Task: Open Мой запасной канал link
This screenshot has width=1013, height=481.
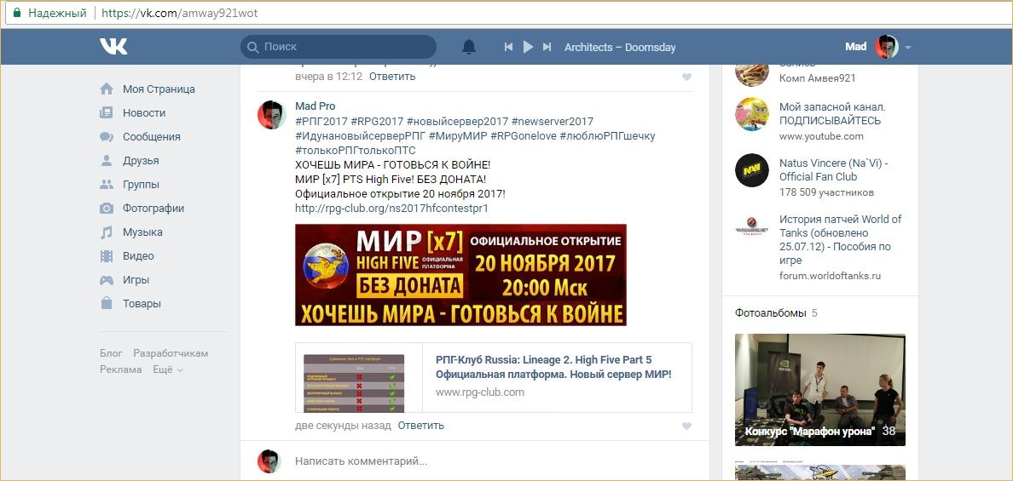Action: tap(833, 113)
